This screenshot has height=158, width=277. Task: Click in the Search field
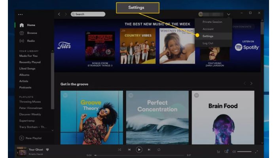(x=88, y=14)
